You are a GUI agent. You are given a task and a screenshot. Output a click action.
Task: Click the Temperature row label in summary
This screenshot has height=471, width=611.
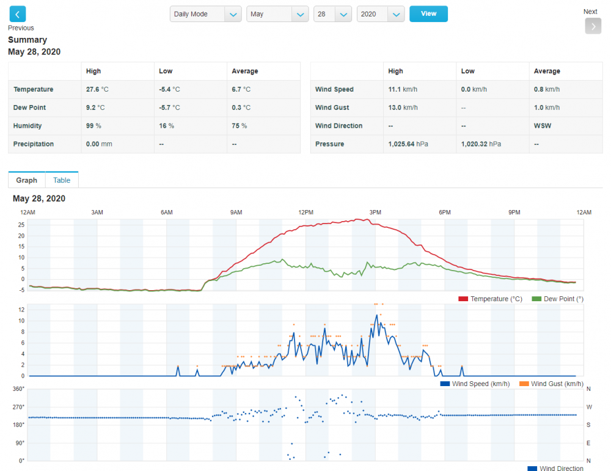pos(34,89)
